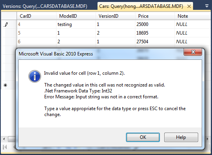Select the VersionID cell in the CarID 5 row
The image size is (212, 155).
[x=115, y=33]
